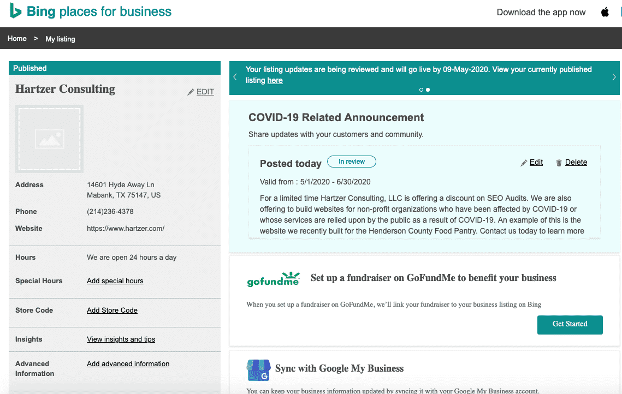Select the first carousel indicator dot
This screenshot has width=622, height=394.
point(421,89)
